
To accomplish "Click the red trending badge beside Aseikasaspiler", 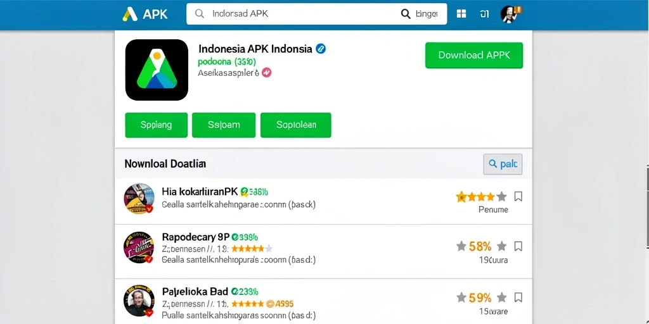I will (267, 73).
